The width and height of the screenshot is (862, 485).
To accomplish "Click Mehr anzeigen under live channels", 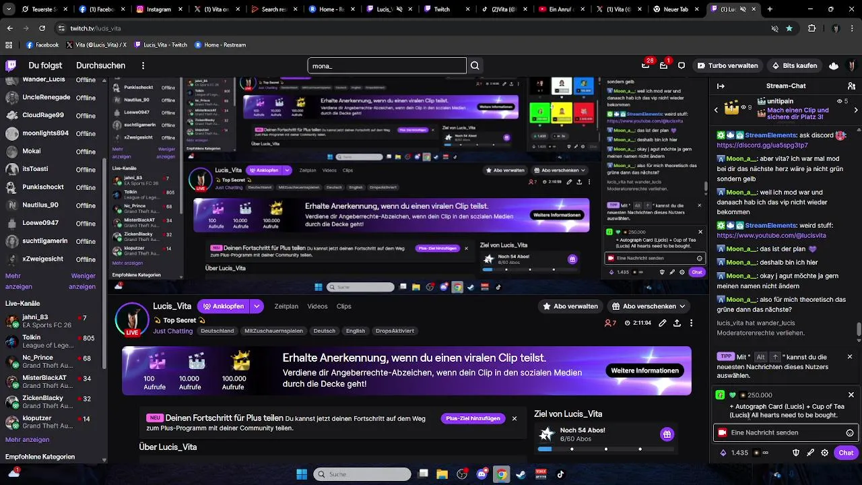I will click(x=27, y=439).
